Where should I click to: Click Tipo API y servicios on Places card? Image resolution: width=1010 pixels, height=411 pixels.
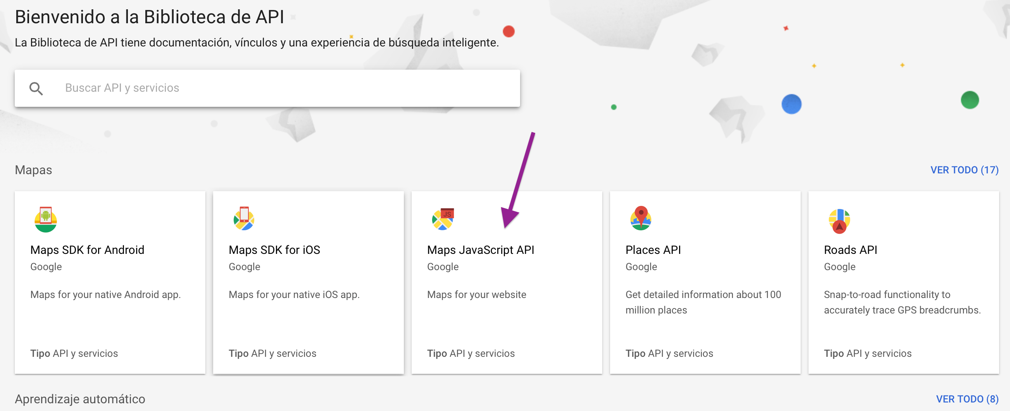pyautogui.click(x=669, y=353)
